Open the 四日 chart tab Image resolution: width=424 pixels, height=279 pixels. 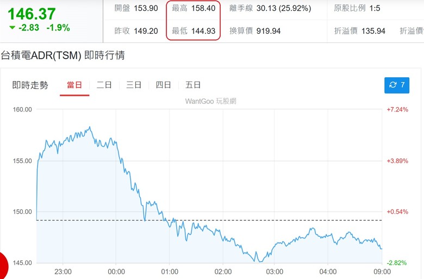(x=163, y=85)
